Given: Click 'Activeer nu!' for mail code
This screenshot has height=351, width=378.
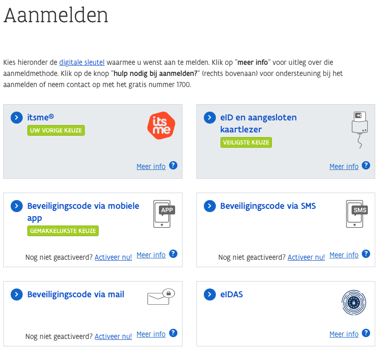Looking at the screenshot, I should point(113,336).
